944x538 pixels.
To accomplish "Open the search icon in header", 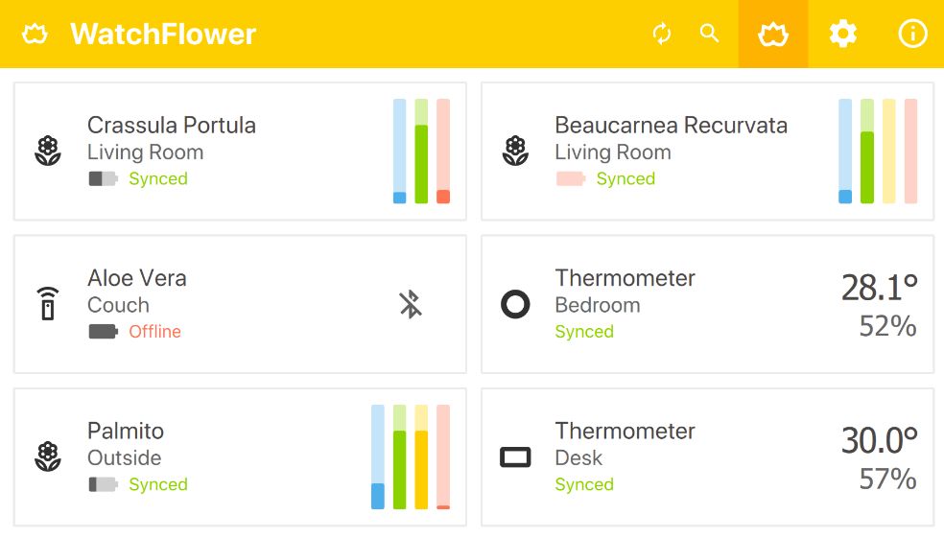I will click(709, 34).
